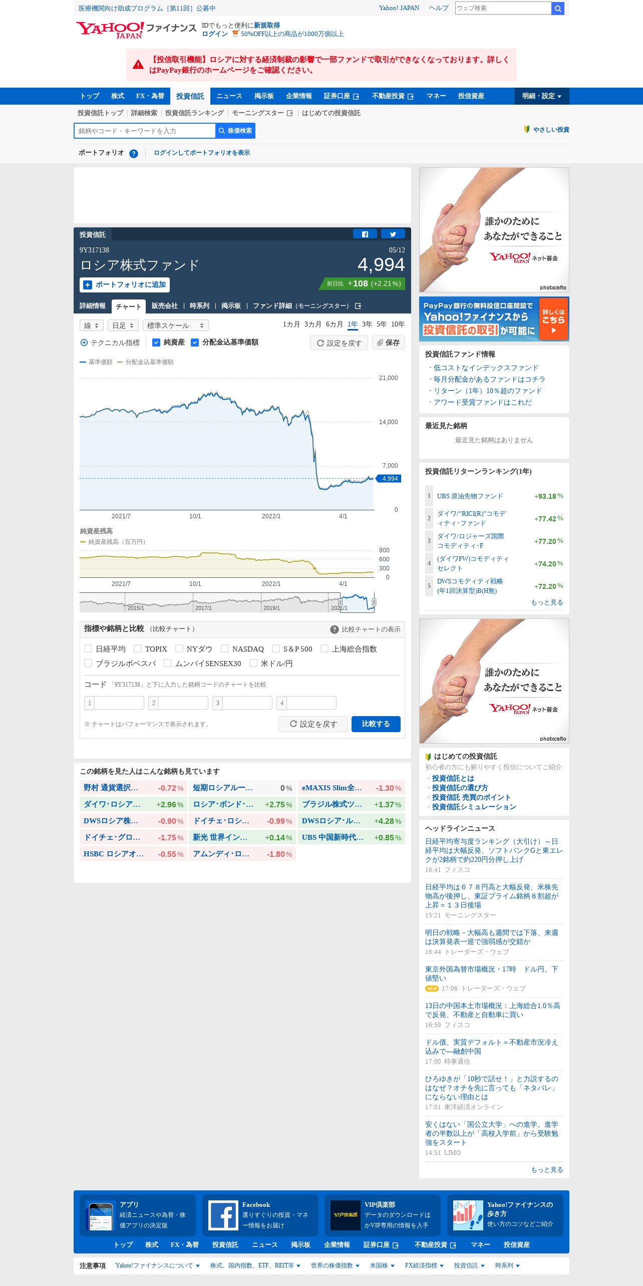Expand テクニカル指標 plus icon

(84, 343)
